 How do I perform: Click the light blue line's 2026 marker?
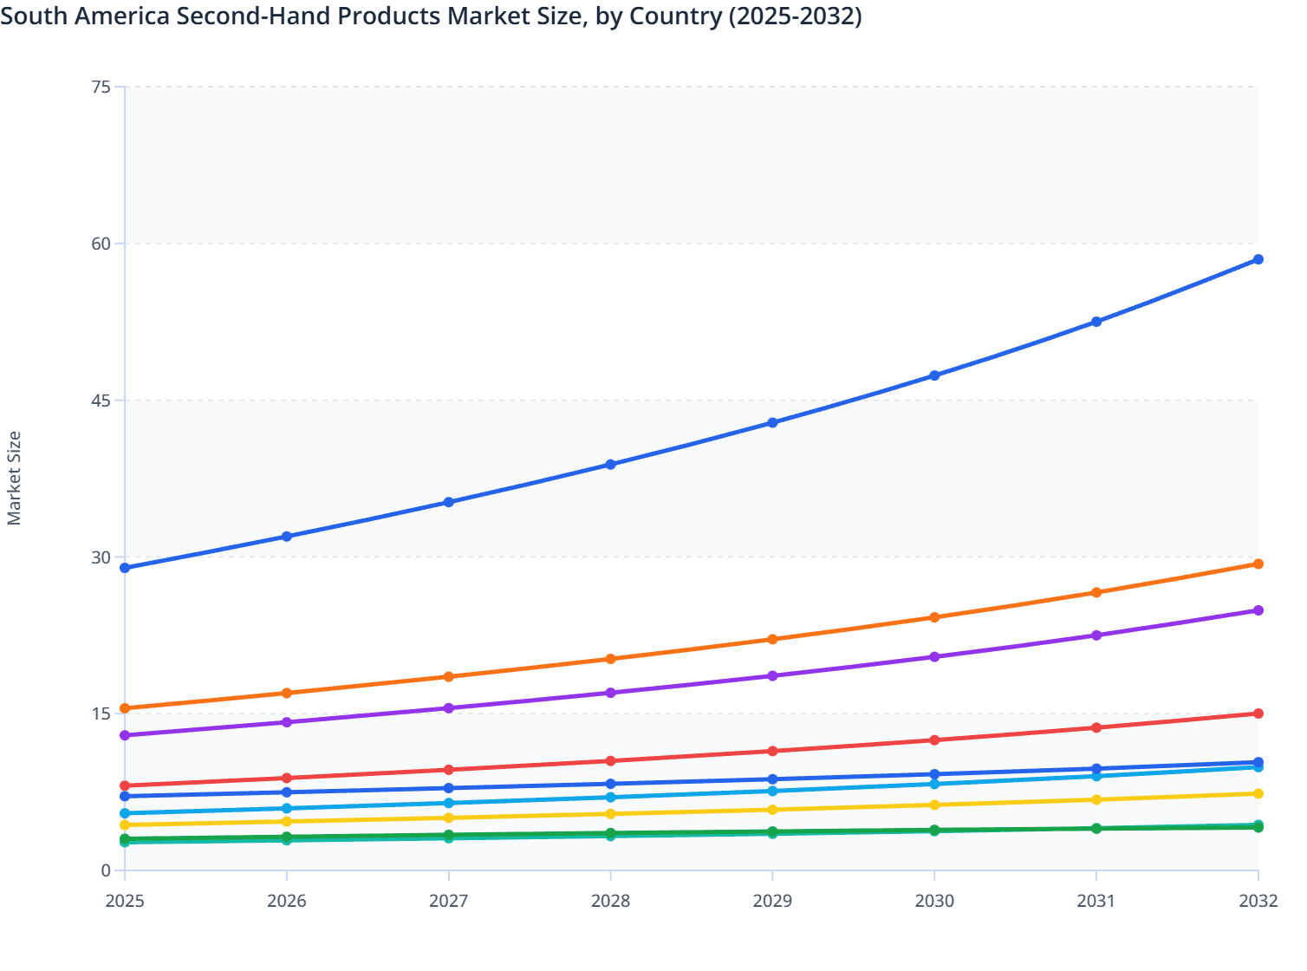tap(287, 806)
